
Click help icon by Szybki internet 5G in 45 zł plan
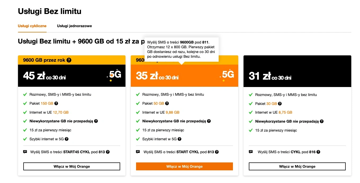coord(67,139)
